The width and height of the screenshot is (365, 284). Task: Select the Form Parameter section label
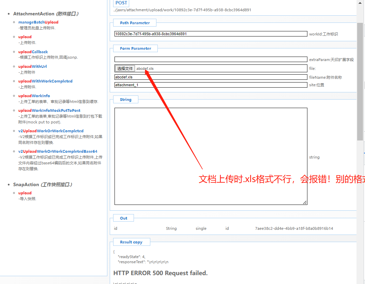(x=136, y=48)
